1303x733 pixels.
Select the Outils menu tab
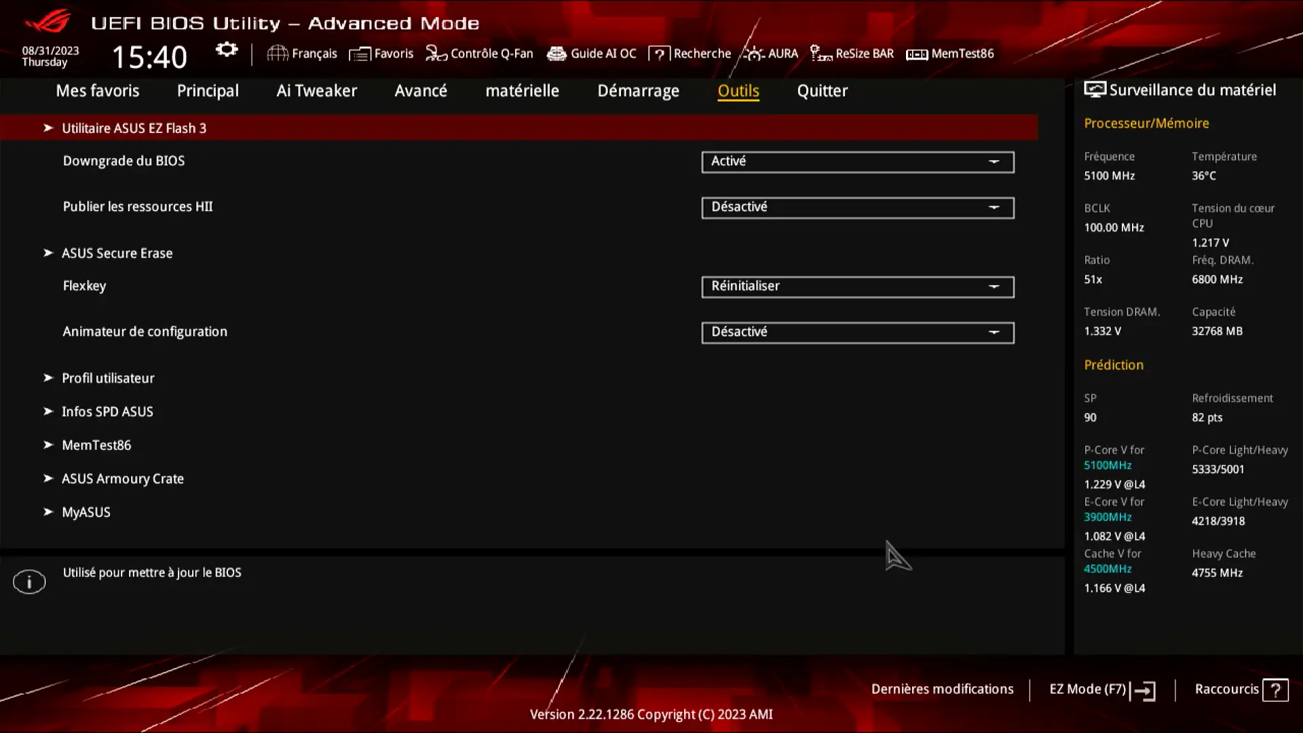(x=738, y=90)
